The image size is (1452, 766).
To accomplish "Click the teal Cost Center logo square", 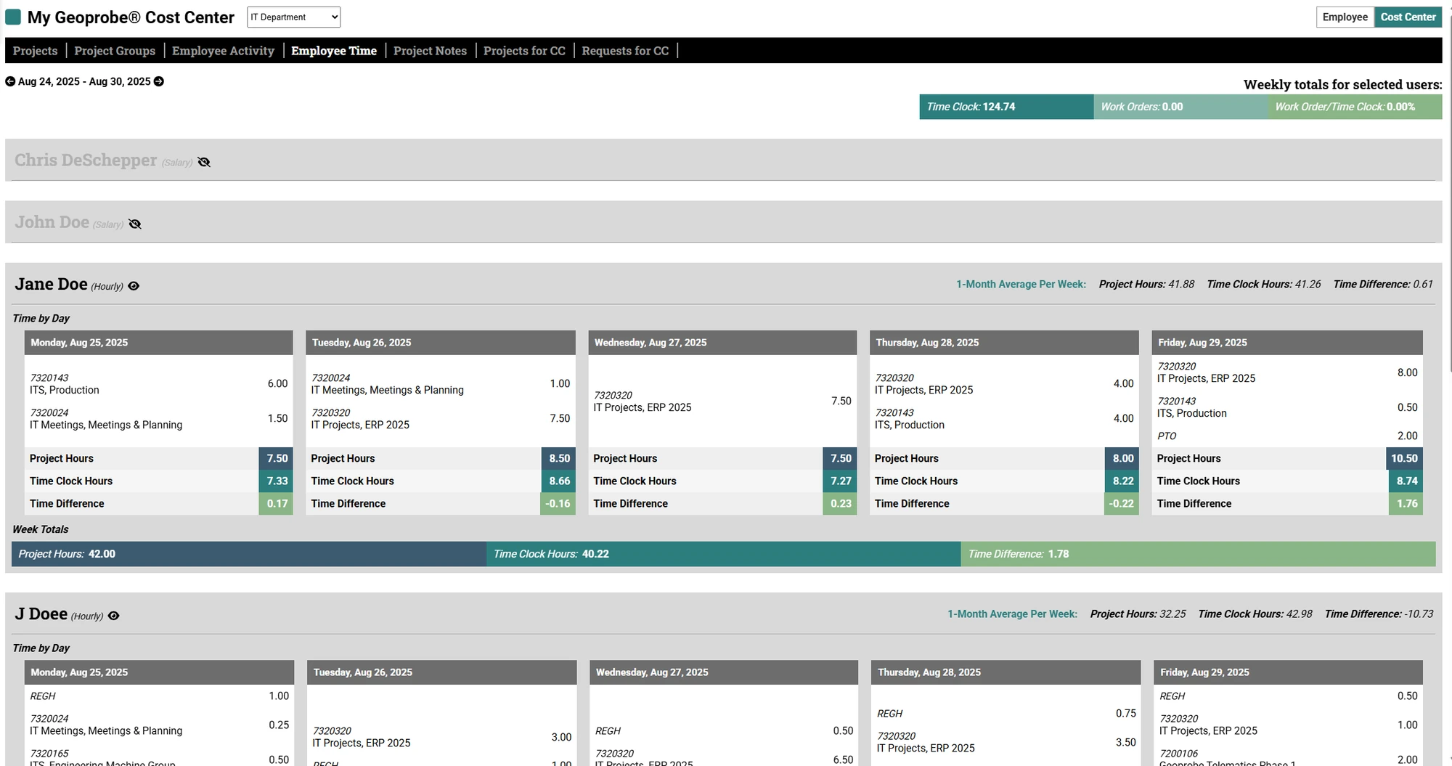I will (x=13, y=17).
